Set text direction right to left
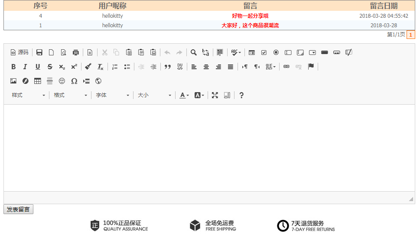Viewport: 420px width, 234px height. 257,67
